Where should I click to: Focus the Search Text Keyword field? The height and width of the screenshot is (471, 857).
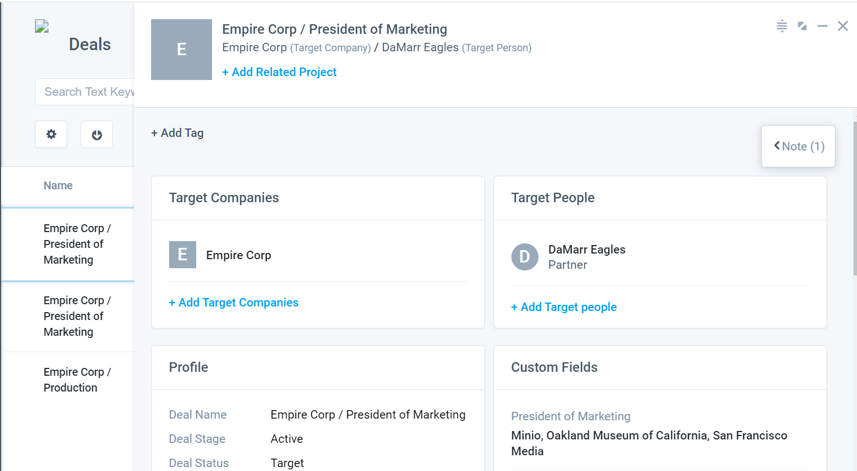tap(85, 92)
